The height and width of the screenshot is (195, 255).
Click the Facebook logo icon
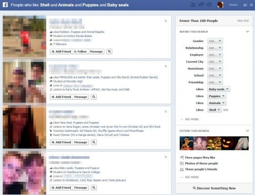pyautogui.click(x=5, y=5)
